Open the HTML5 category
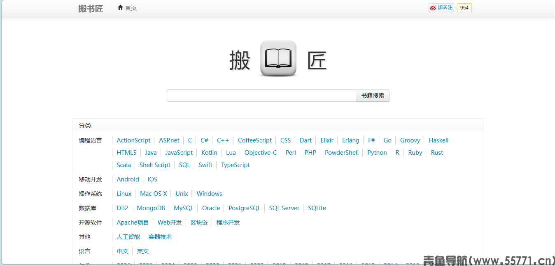 coord(126,153)
